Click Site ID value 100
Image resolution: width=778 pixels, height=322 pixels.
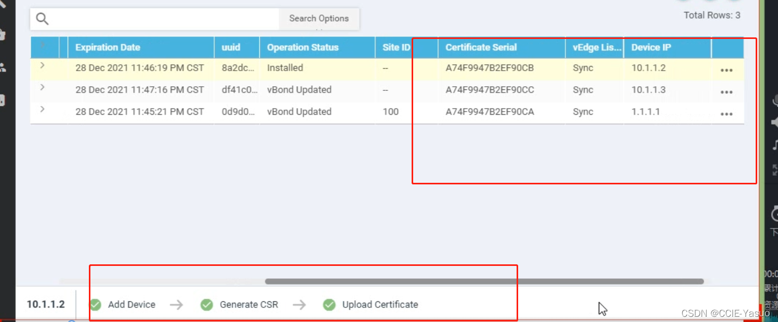pyautogui.click(x=390, y=112)
